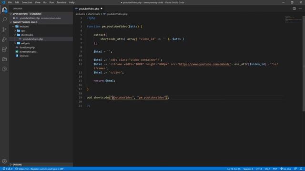305x171 pixels.
Task: Open the Explorer view in activity bar
Action: [4, 9]
